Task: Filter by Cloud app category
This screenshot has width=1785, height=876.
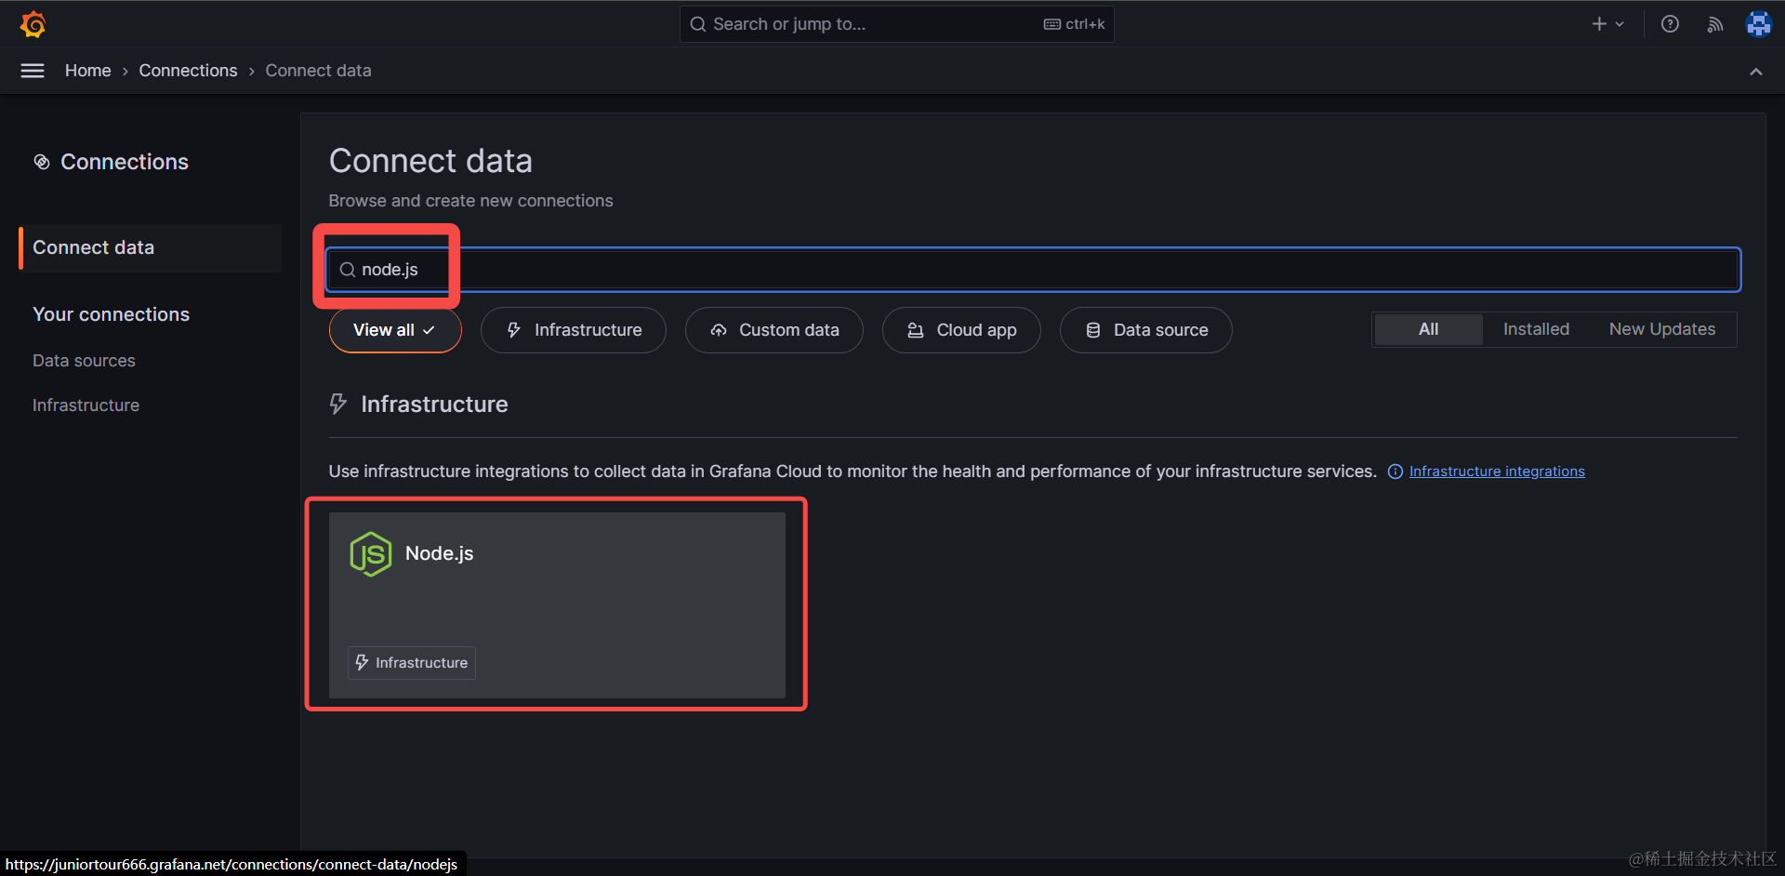Action: point(960,330)
